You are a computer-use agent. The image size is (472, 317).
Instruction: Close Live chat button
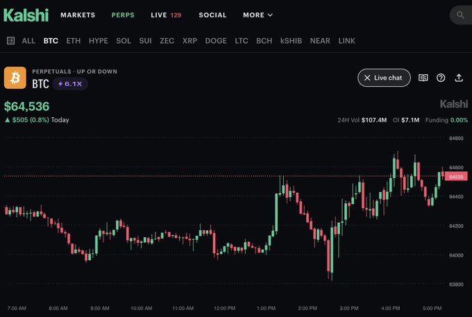(x=384, y=78)
